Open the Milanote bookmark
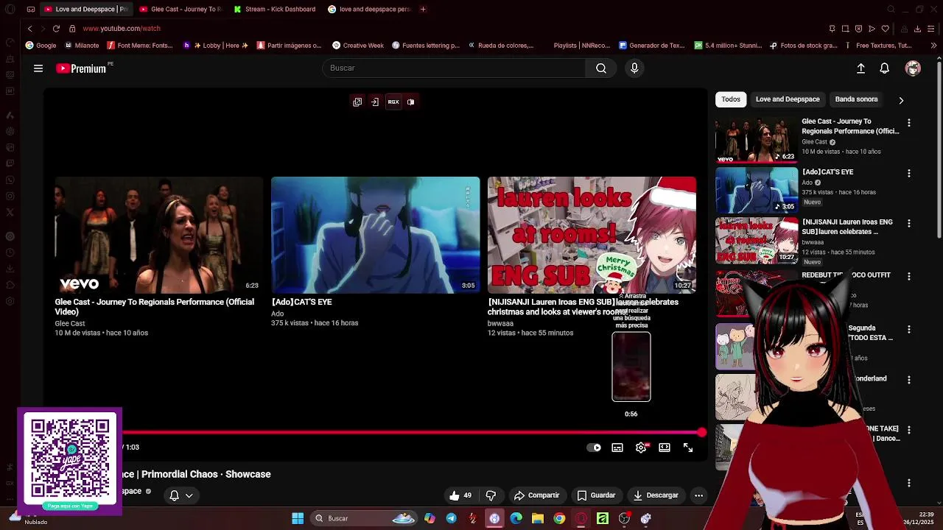This screenshot has height=530, width=943. pos(81,46)
